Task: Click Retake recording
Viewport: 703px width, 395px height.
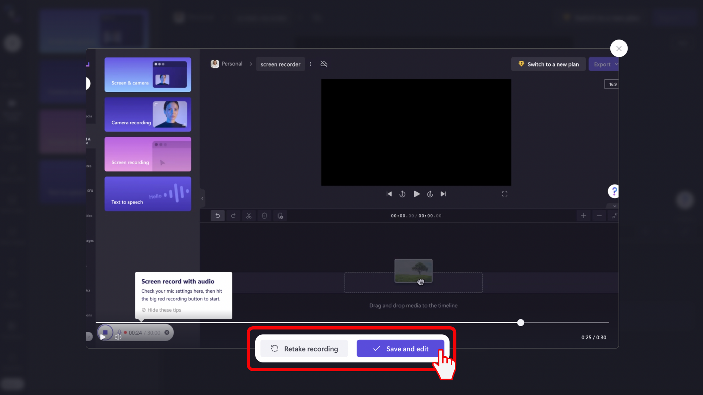Action: [x=304, y=349]
